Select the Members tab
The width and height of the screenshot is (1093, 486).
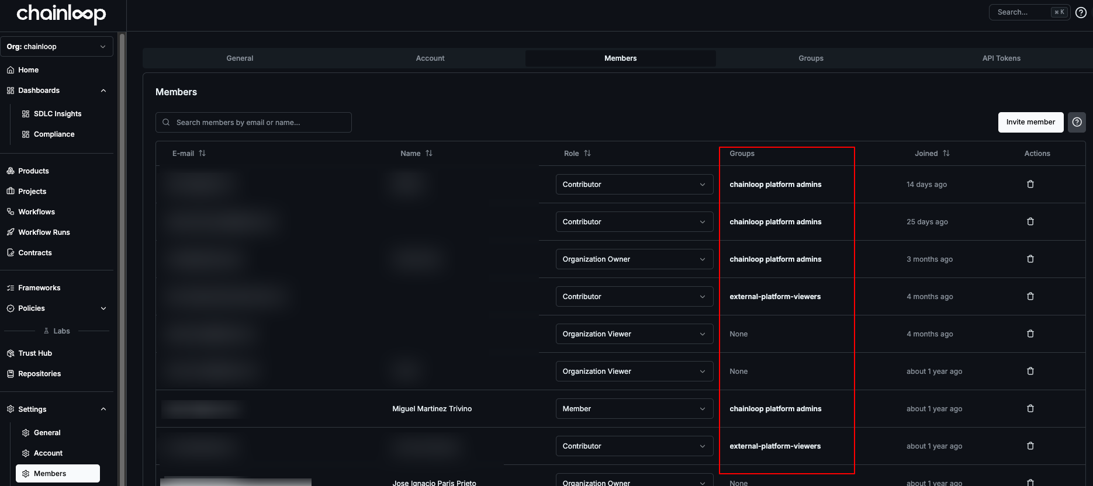620,58
